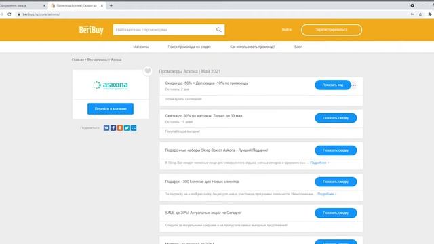This screenshot has height=244, width=434.
Task: Click the password key icon in address bar
Action: pyautogui.click(x=412, y=14)
